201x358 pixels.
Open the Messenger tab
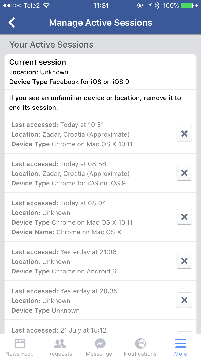(x=100, y=347)
